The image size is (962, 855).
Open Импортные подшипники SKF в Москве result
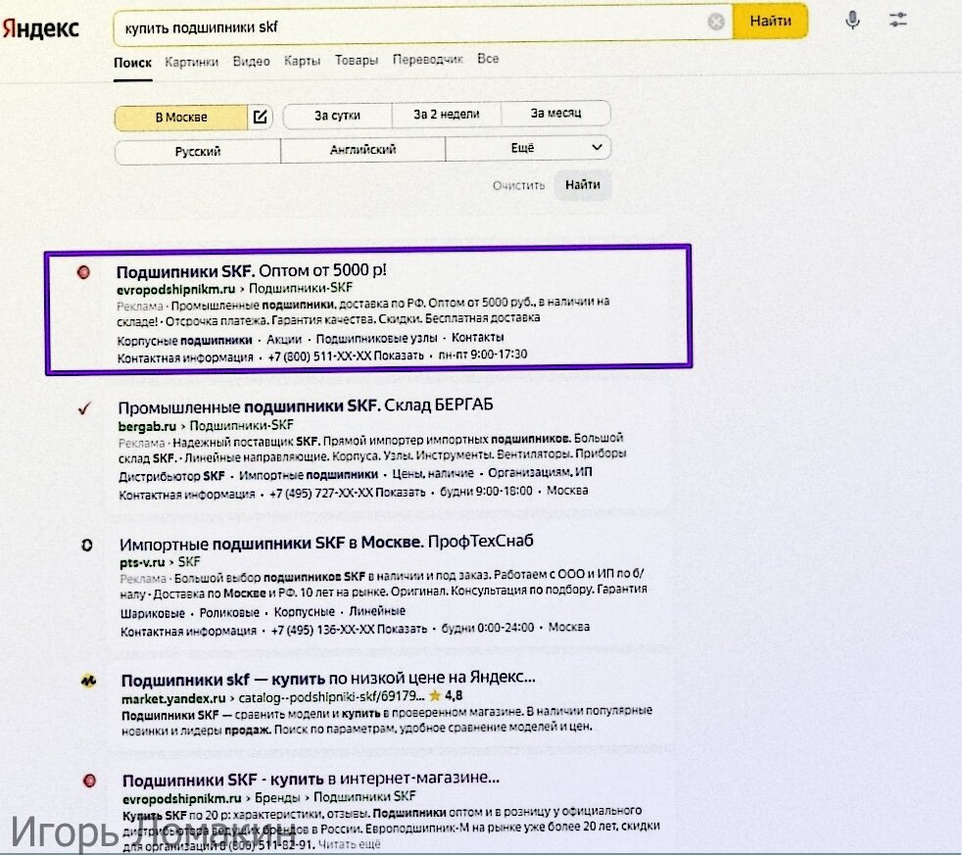tap(326, 543)
